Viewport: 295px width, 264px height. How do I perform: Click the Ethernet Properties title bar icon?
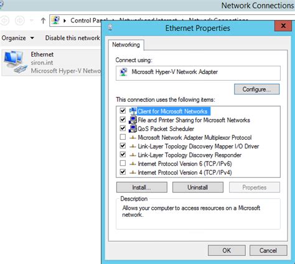[110, 27]
